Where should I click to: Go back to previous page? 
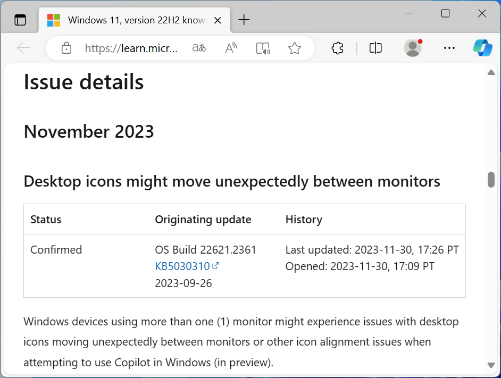23,48
